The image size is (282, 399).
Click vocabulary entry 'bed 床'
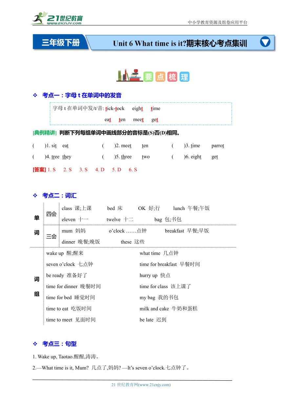coord(115,208)
